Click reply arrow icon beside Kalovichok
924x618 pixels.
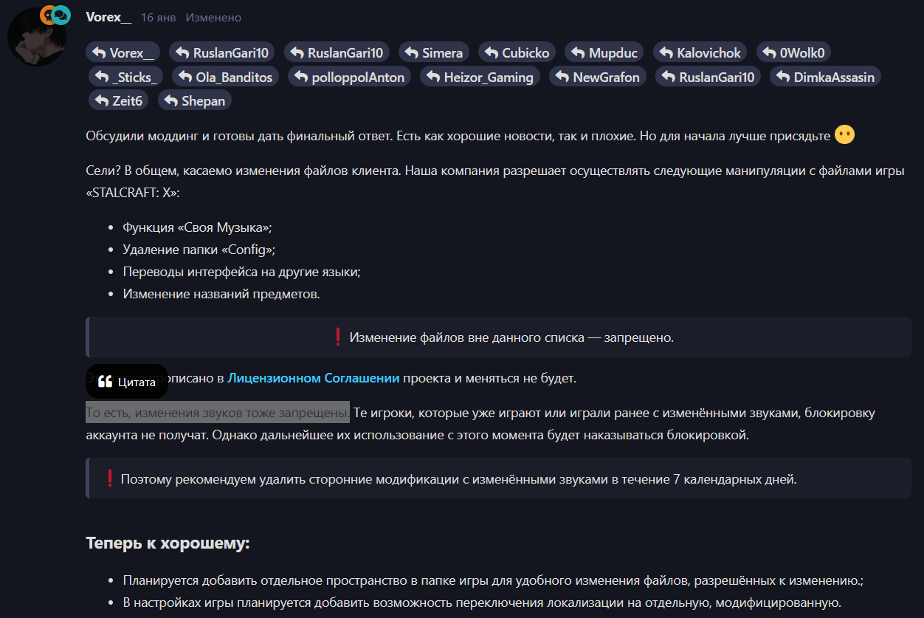click(x=666, y=52)
